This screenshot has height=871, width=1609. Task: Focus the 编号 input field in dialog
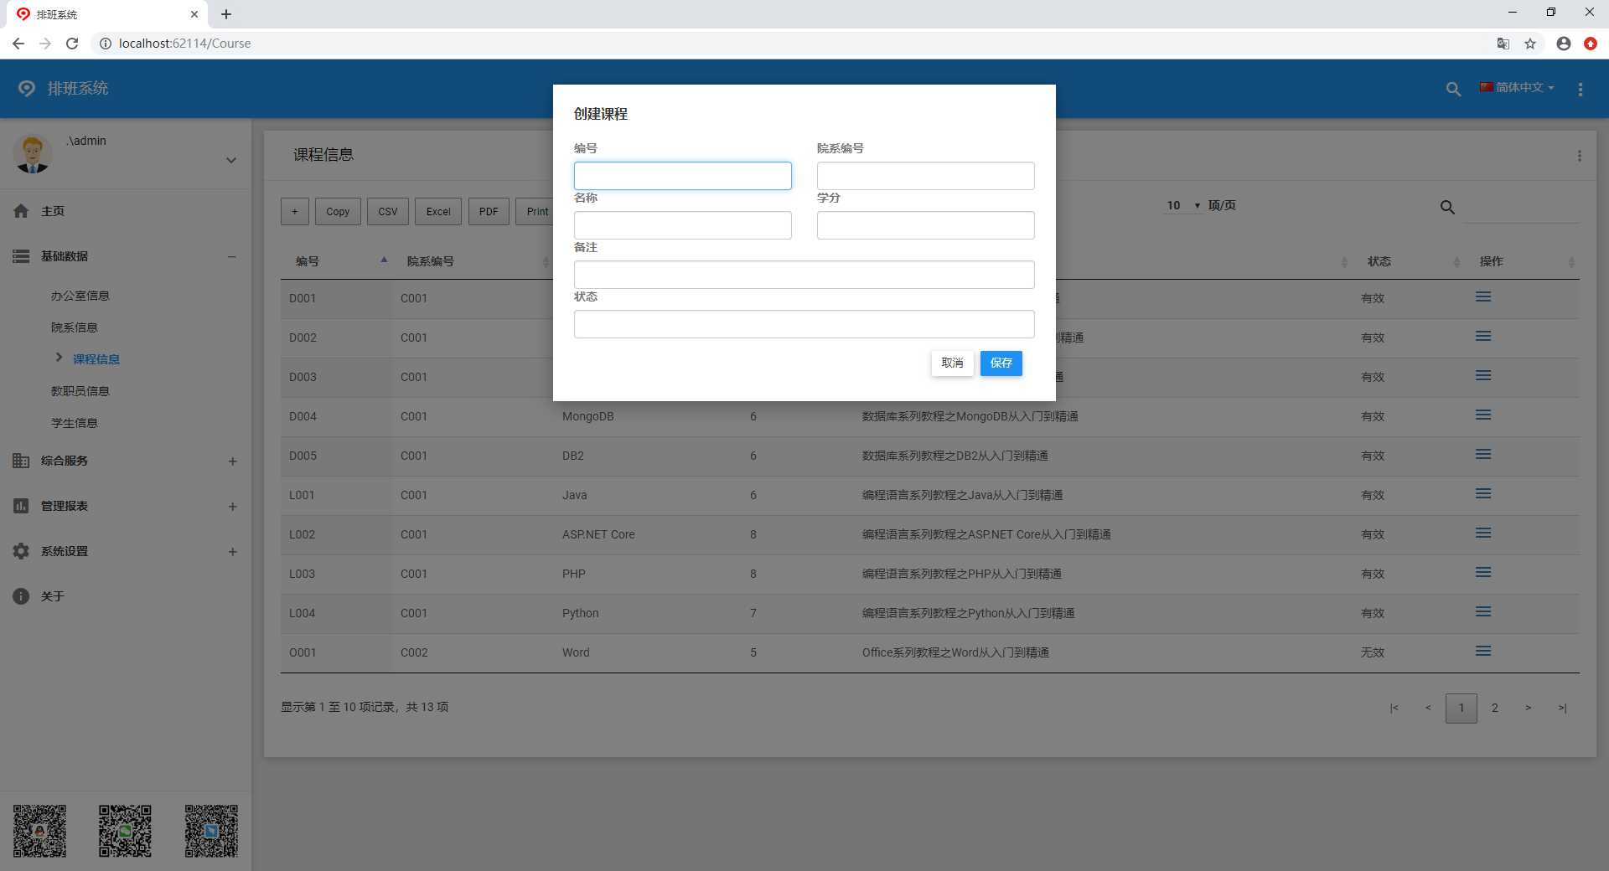point(682,176)
